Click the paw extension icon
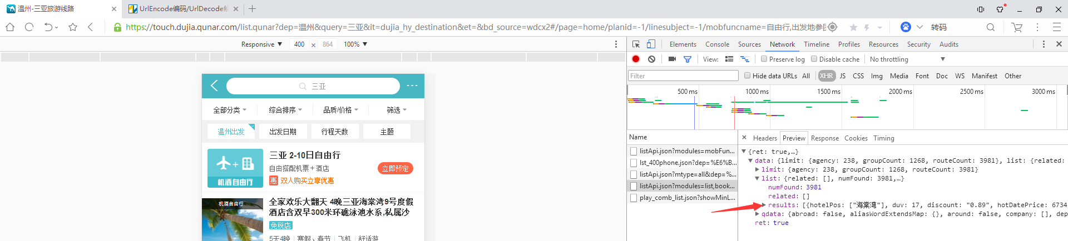 pos(906,27)
